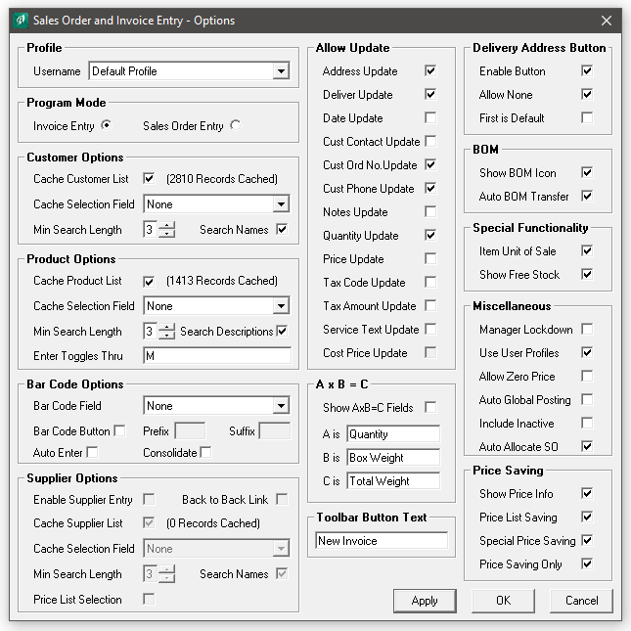Enable the Price Update checkbox
This screenshot has width=631, height=631.
click(x=430, y=259)
